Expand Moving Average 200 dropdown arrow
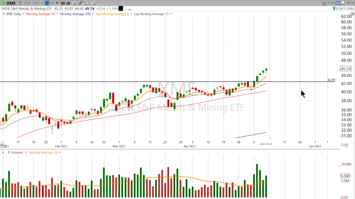Viewport: 355px width, 199px height. 93,14
